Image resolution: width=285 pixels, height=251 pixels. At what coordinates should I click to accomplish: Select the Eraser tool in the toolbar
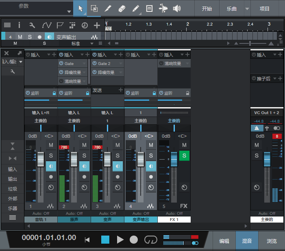click(x=122, y=9)
